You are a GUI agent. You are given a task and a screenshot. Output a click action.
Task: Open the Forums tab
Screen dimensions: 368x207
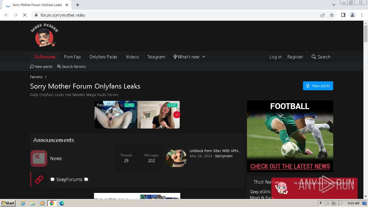point(45,57)
